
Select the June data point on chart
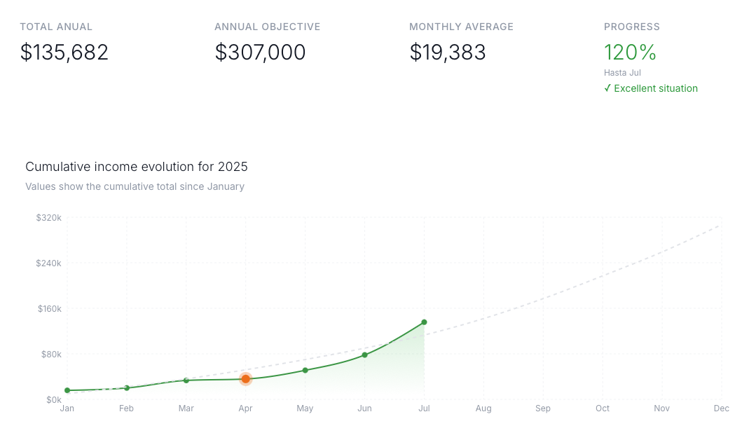365,355
